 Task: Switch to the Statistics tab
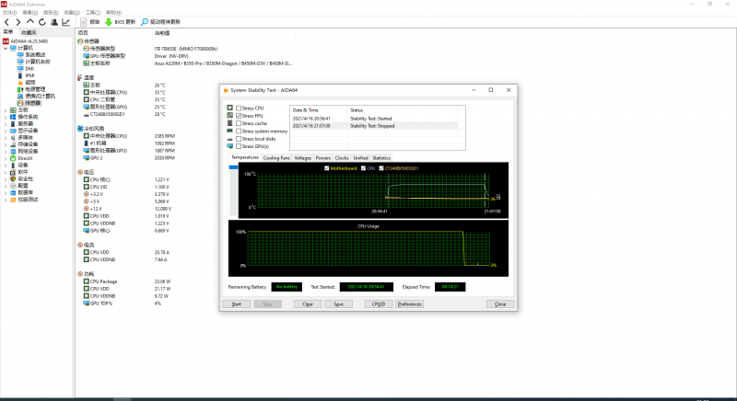point(381,158)
